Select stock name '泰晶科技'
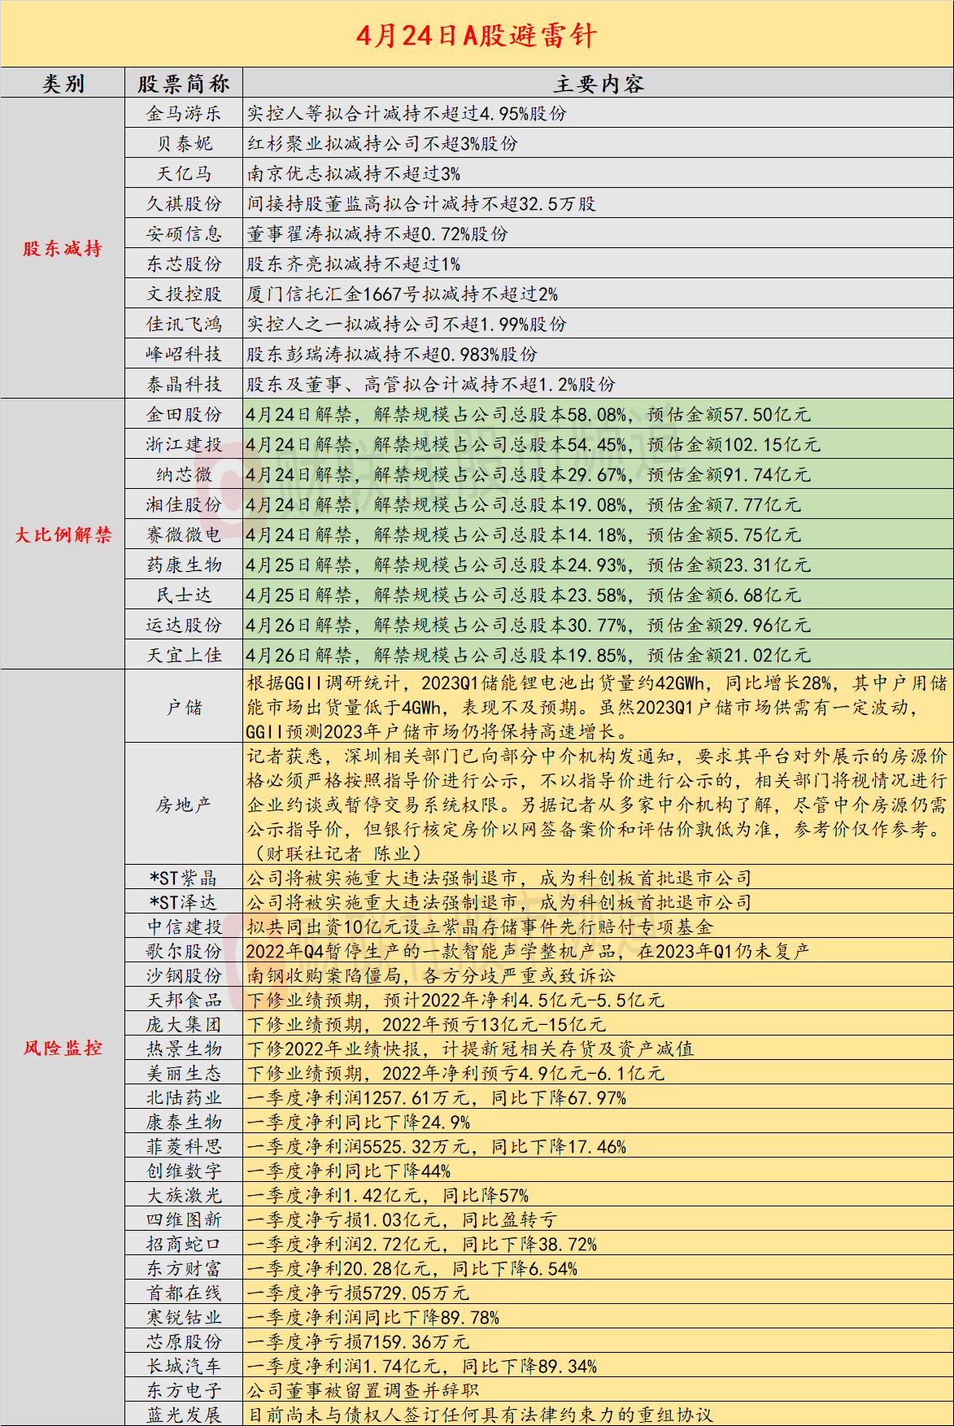 click(184, 384)
